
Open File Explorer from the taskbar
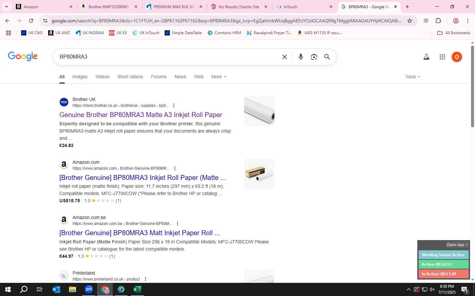tap(73, 289)
